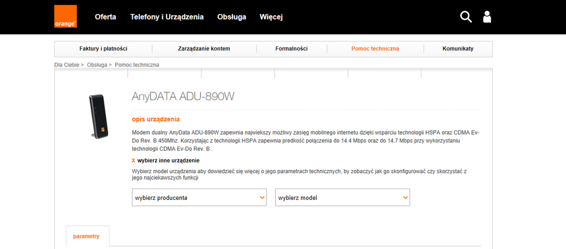The width and height of the screenshot is (566, 249).
Task: Select the Pomoc techniczna tab
Action: click(x=375, y=49)
